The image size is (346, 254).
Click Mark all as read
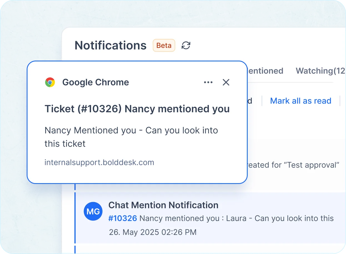[301, 101]
